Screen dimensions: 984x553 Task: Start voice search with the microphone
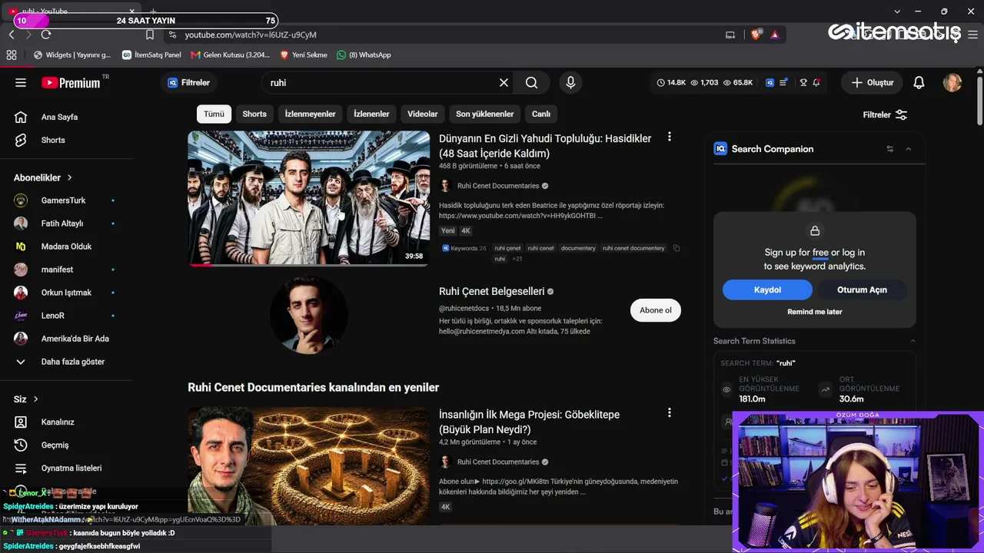point(570,82)
